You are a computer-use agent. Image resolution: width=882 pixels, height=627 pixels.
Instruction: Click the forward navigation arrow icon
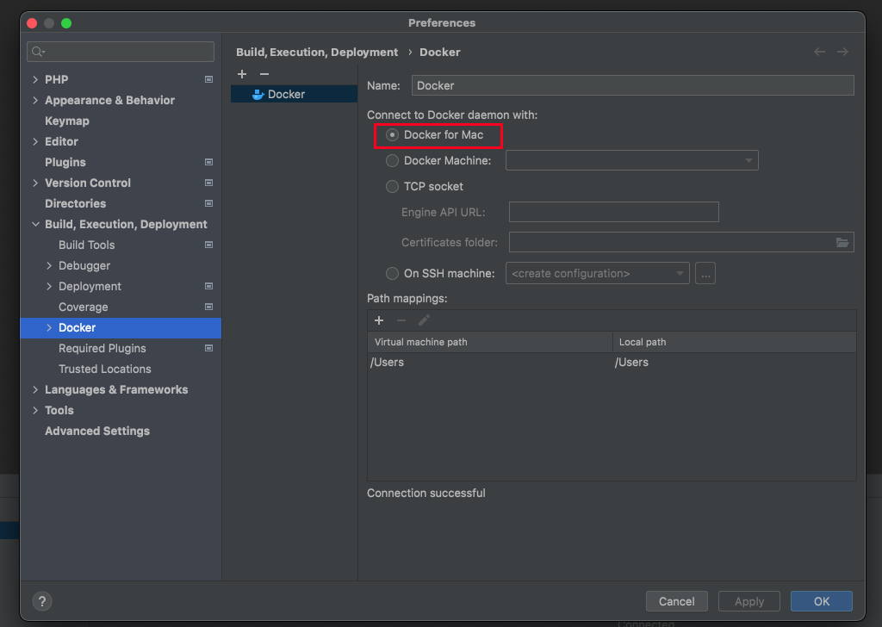842,53
